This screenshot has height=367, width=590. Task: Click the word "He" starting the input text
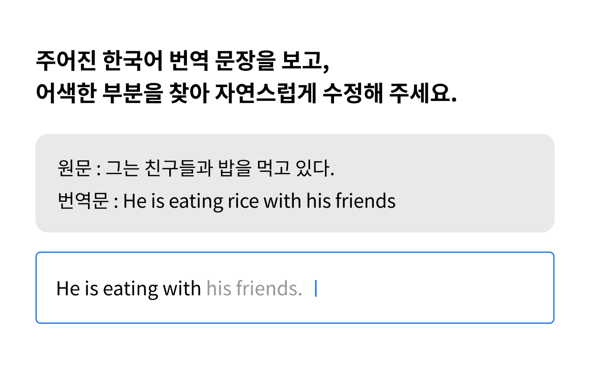67,289
